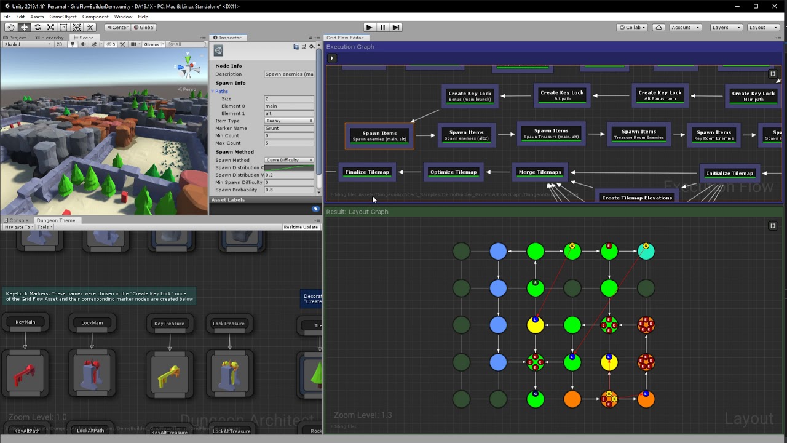This screenshot has height=443, width=787.
Task: Click Execution Graph maximize panel icon
Action: [x=773, y=74]
